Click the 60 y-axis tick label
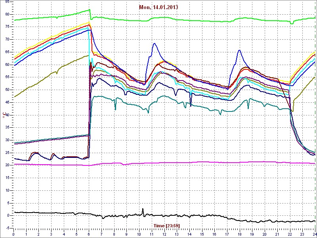317x238 pixels. click(7, 65)
